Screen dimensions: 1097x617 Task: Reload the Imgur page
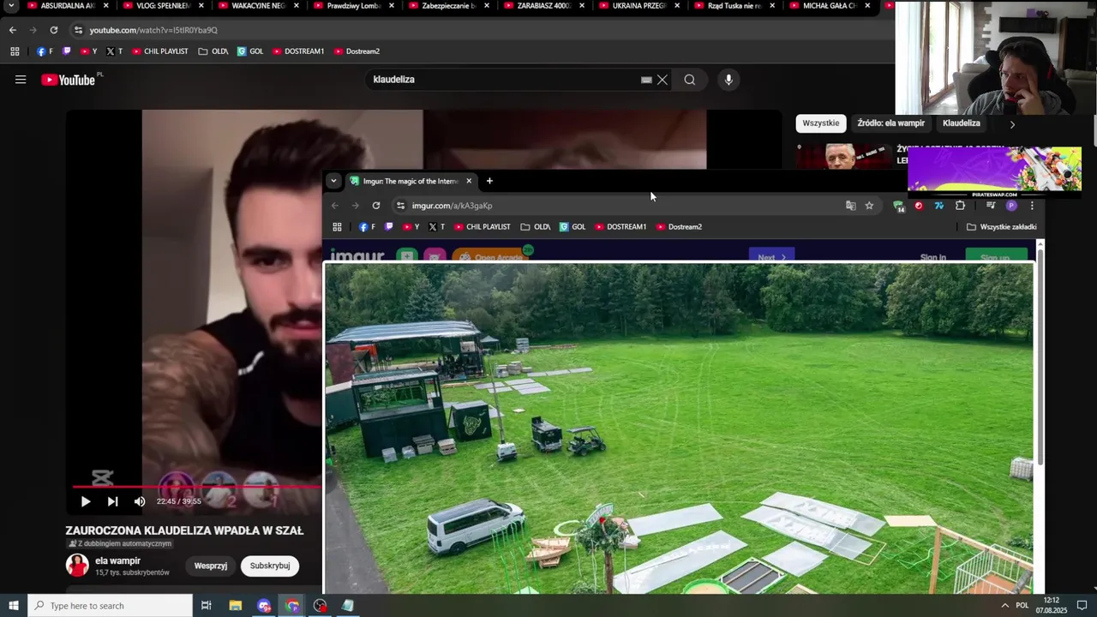375,206
